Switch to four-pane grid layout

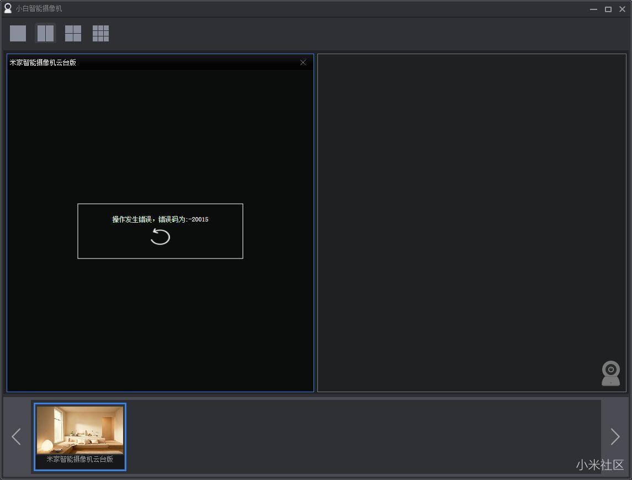pos(73,33)
